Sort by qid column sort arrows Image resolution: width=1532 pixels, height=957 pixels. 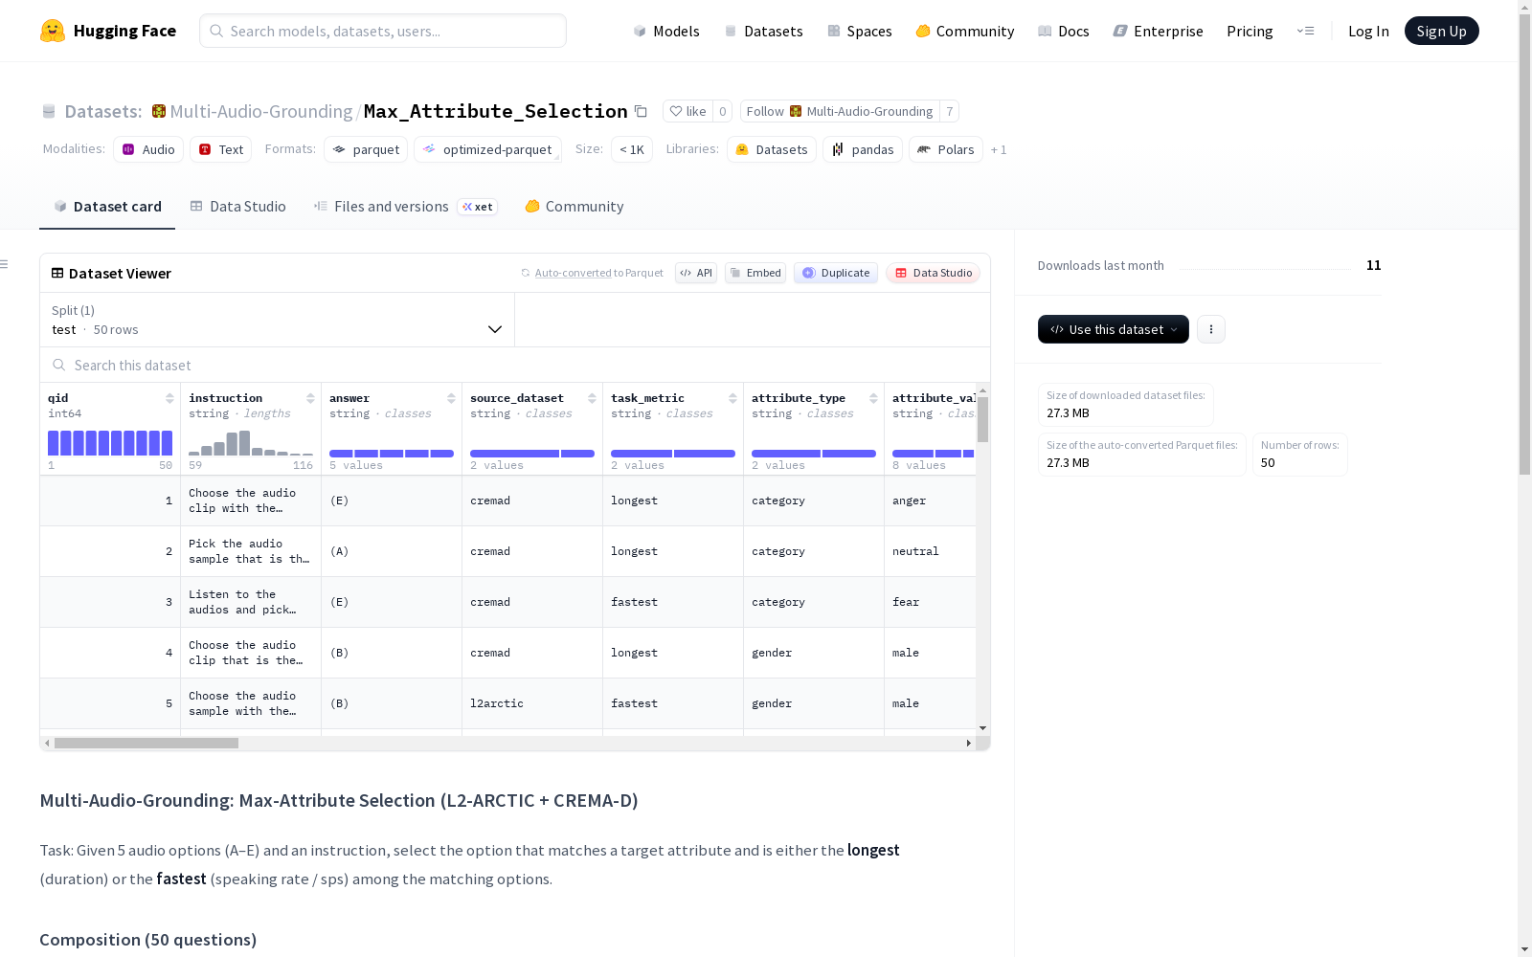tap(169, 398)
